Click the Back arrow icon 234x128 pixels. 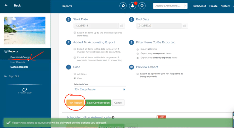coord(6,5)
